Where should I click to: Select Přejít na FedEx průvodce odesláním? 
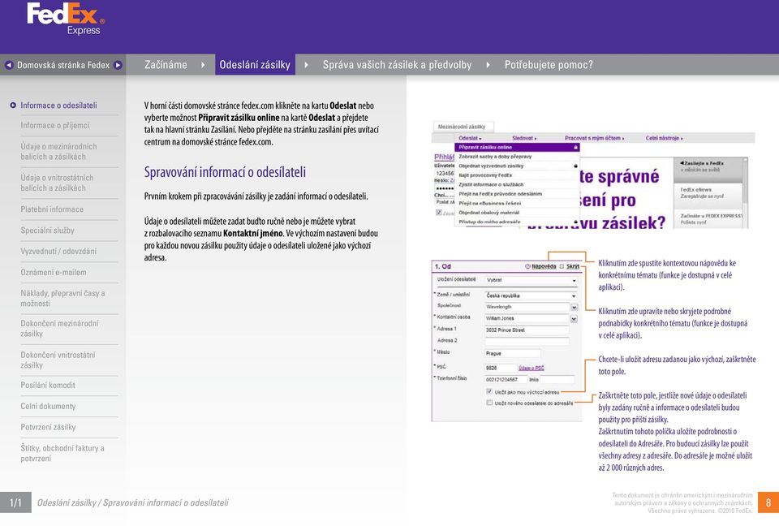517,194
